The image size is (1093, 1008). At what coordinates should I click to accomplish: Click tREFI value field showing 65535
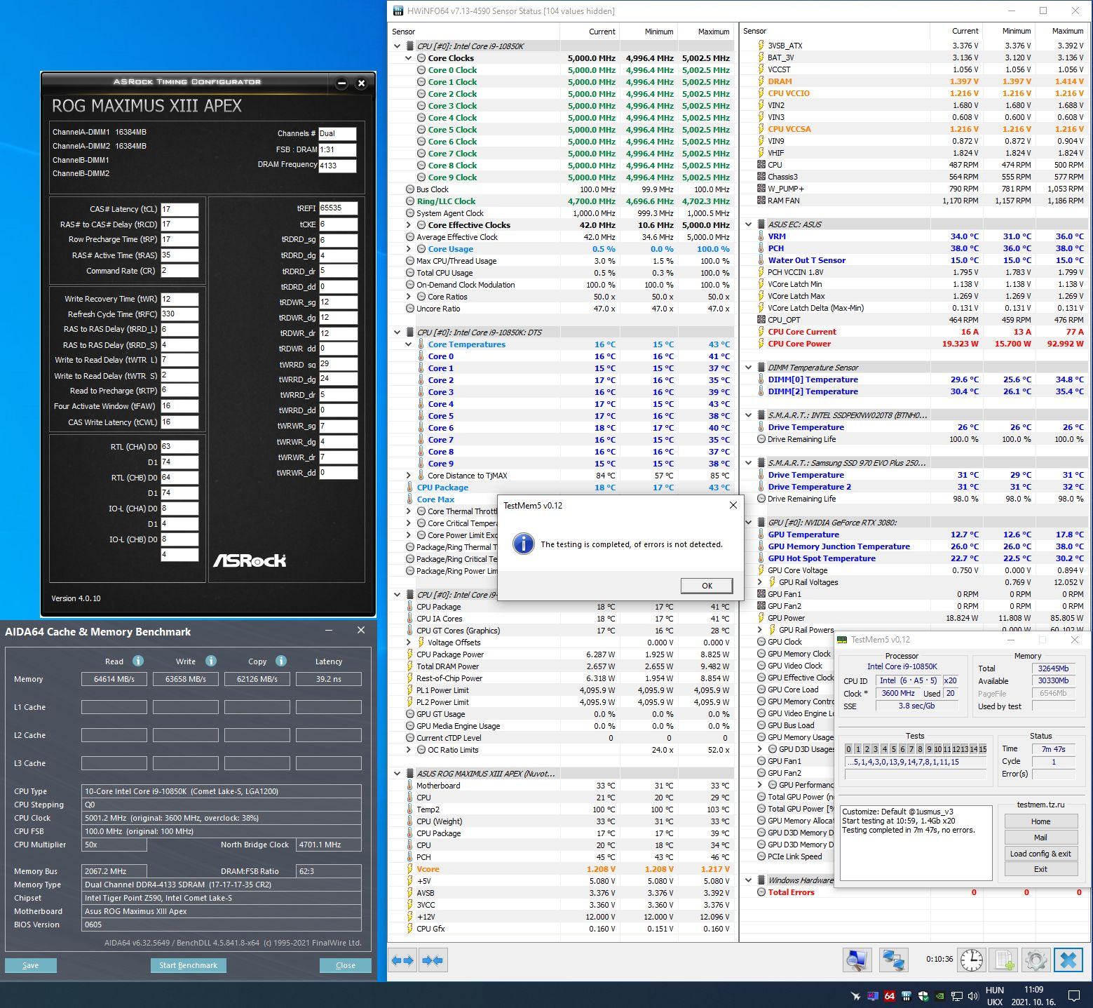tap(338, 208)
